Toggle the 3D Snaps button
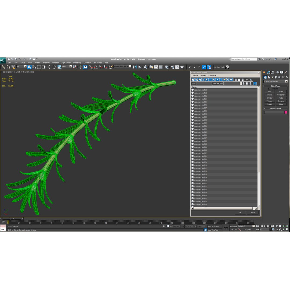 91,67
